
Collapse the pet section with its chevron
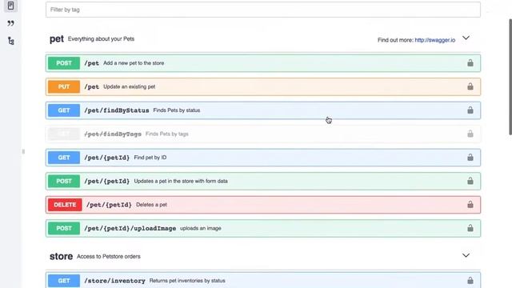466,38
